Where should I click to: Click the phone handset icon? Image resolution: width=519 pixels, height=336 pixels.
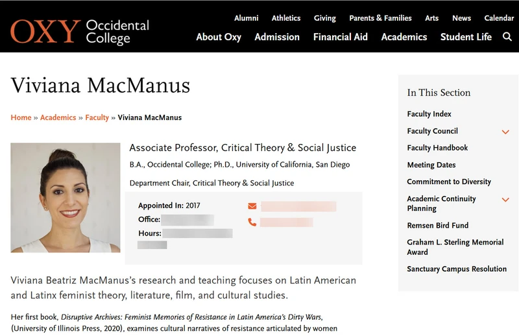point(252,222)
